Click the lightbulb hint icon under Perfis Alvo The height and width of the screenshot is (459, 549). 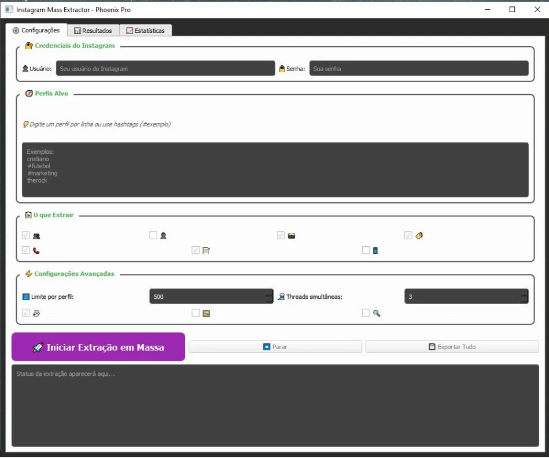pyautogui.click(x=25, y=124)
